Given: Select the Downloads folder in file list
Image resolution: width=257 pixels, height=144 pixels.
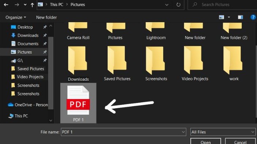Looking at the screenshot, I should pyautogui.click(x=78, y=64).
